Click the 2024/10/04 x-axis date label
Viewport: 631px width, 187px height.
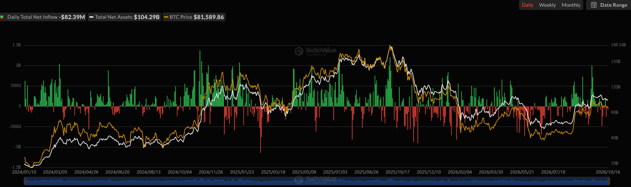tap(180, 172)
